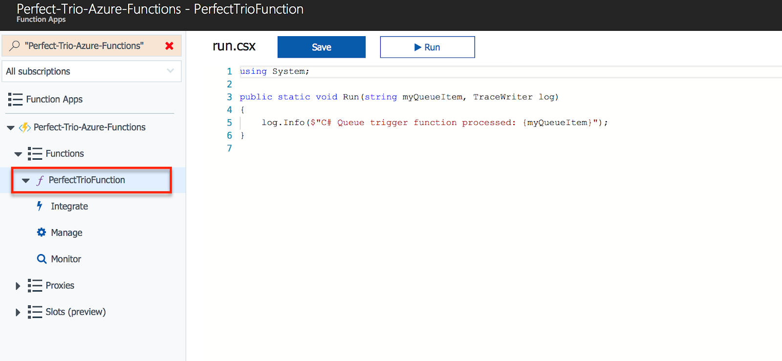Expand the Proxies tree node arrow
Viewport: 782px width, 361px height.
(18, 286)
